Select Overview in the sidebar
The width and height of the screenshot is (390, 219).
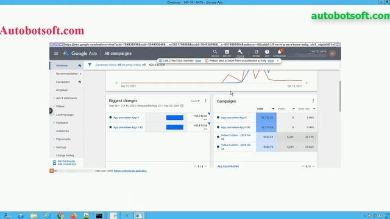62,66
